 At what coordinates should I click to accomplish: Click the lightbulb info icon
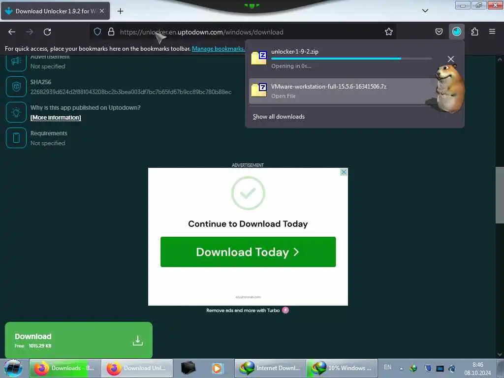pyautogui.click(x=16, y=112)
